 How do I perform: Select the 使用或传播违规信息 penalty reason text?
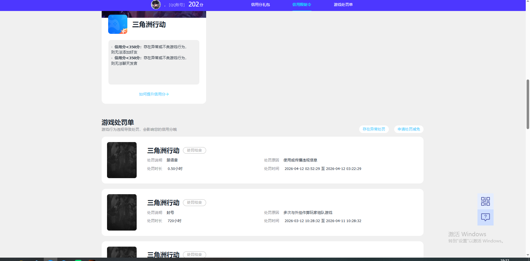tap(300, 160)
